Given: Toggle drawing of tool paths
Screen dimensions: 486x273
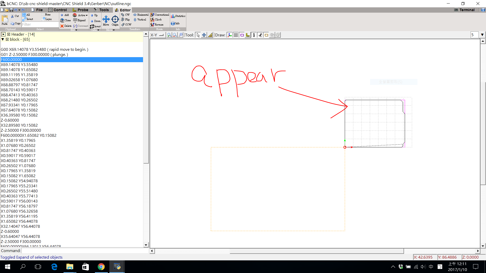Looking at the screenshot, I should (254, 35).
